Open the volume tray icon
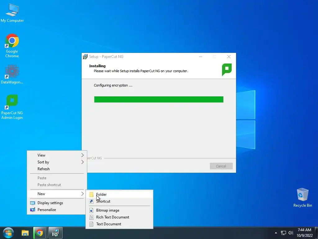This screenshot has width=318, height=239. (291, 233)
